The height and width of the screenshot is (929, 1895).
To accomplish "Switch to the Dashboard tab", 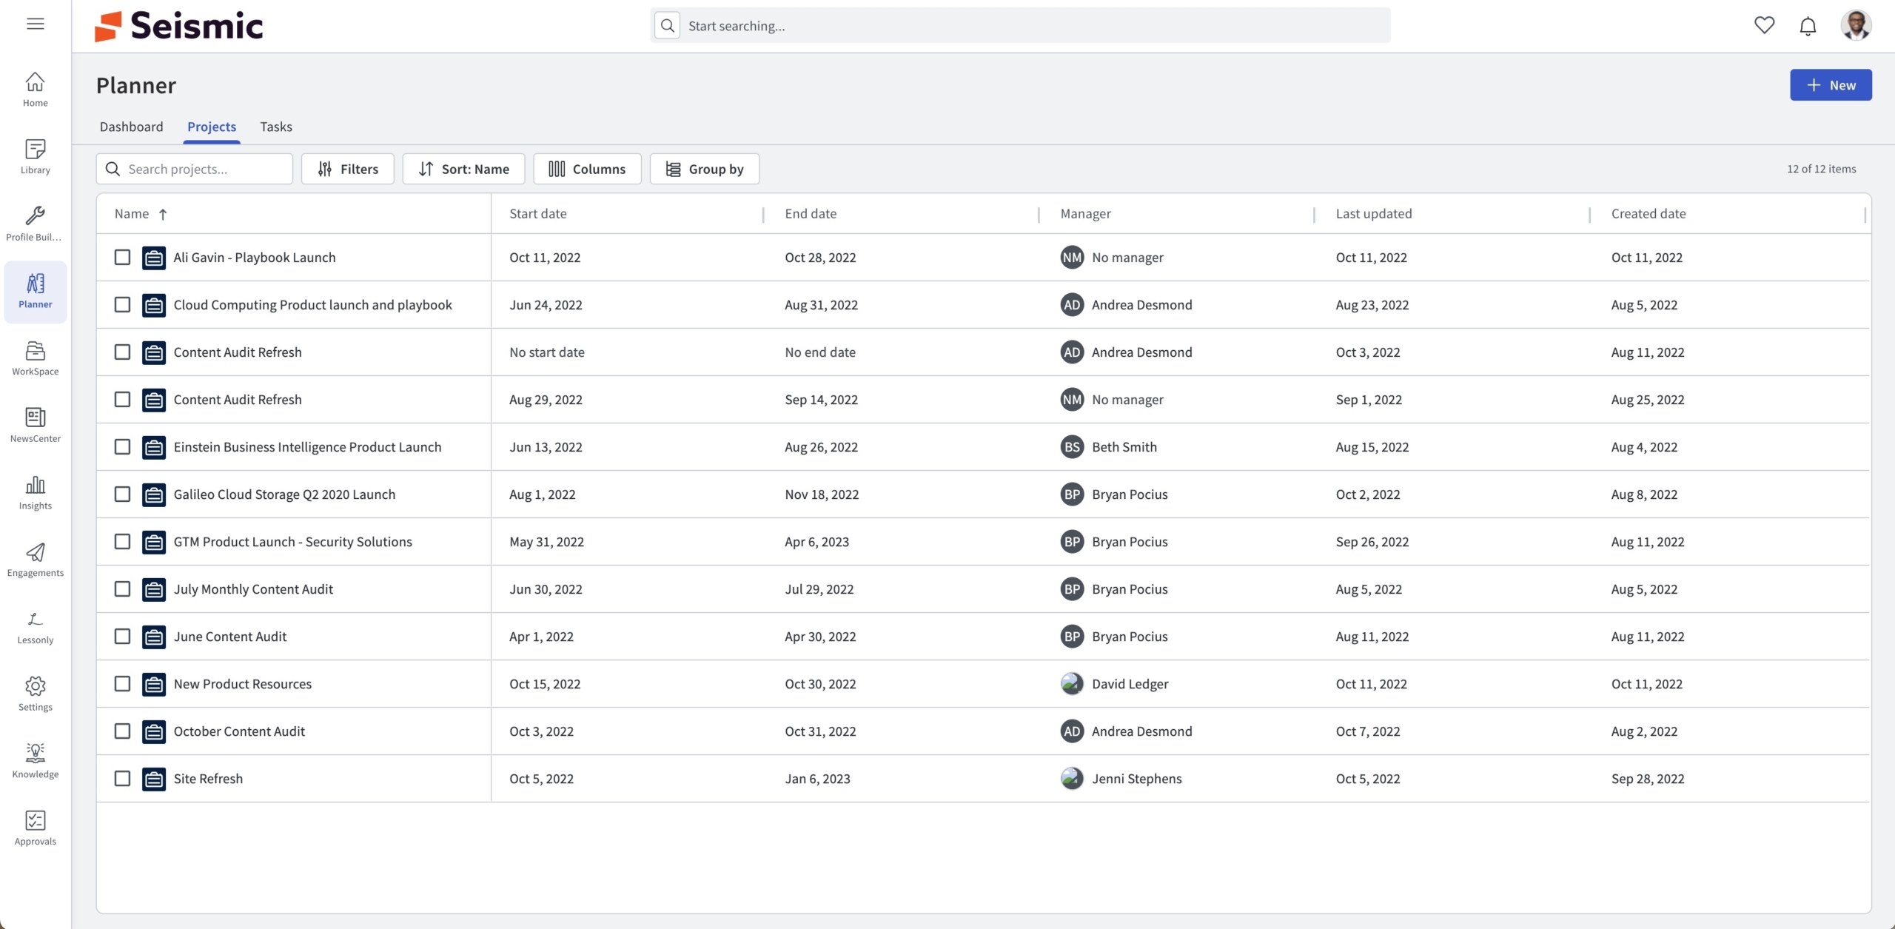I will pyautogui.click(x=131, y=127).
